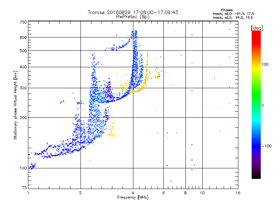Click the "mean, sd,O: -91.4, 17.5" line
The height and width of the screenshot is (210, 280).
pos(233,14)
